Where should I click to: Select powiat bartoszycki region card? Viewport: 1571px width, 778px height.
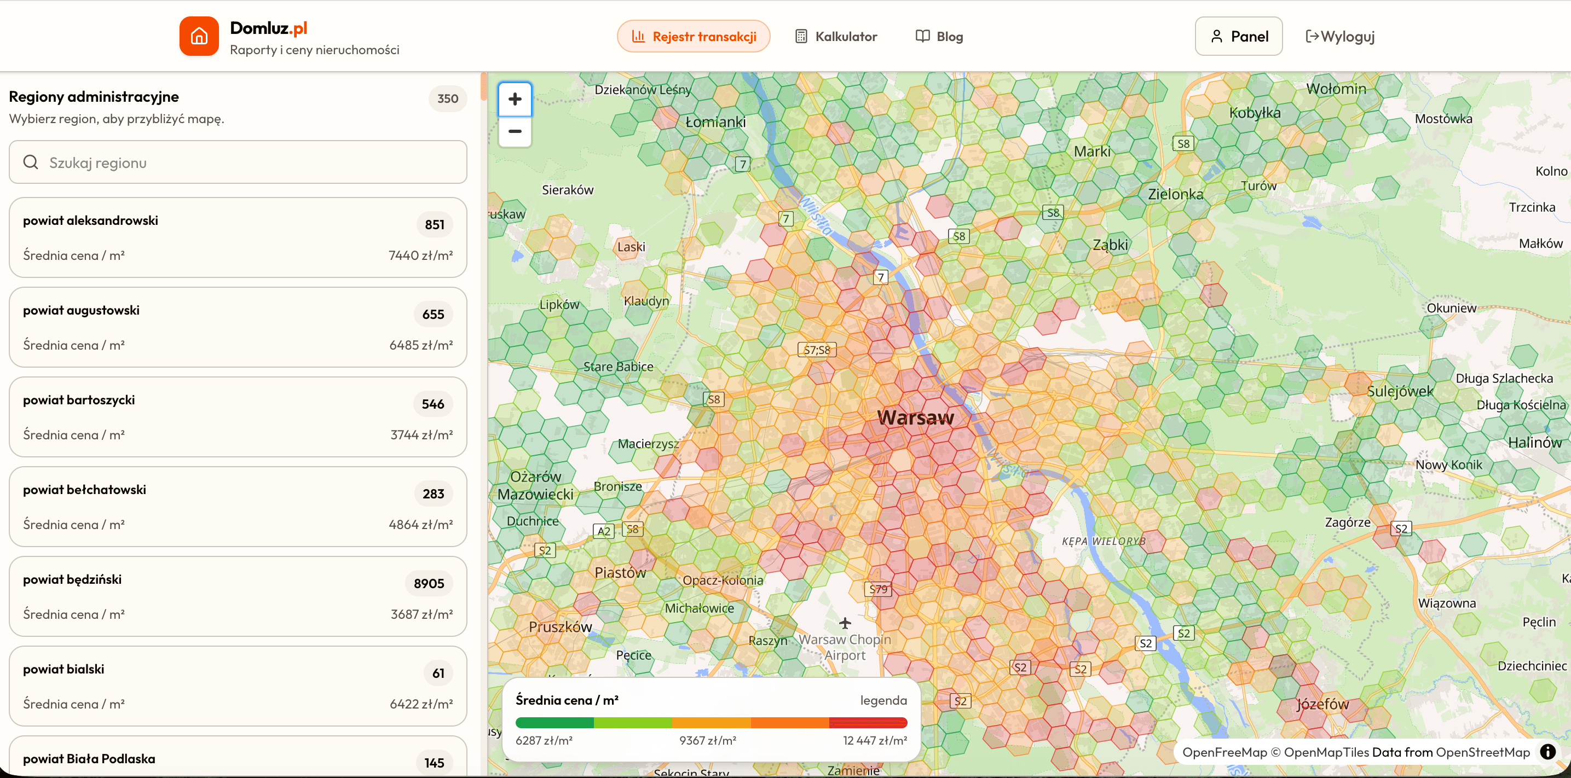coord(238,416)
